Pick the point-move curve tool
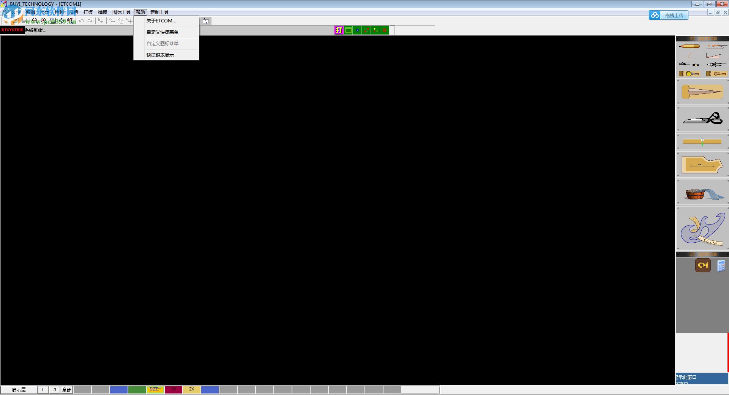 716,46
